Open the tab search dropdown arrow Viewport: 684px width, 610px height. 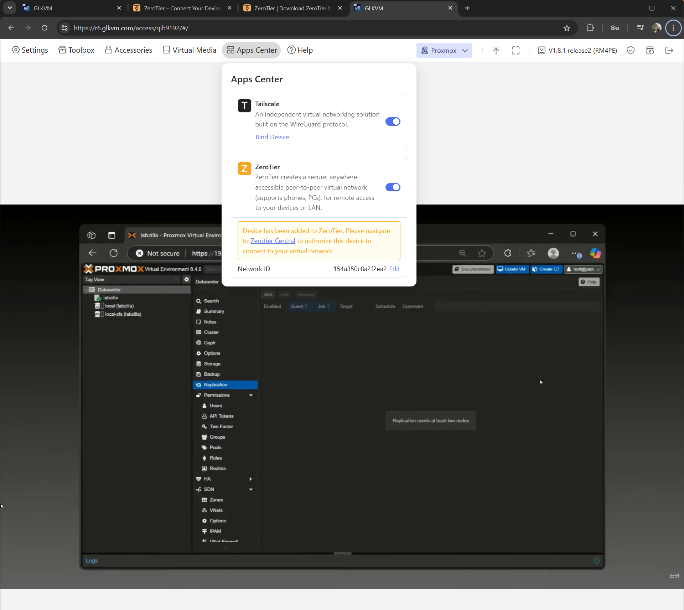point(10,8)
